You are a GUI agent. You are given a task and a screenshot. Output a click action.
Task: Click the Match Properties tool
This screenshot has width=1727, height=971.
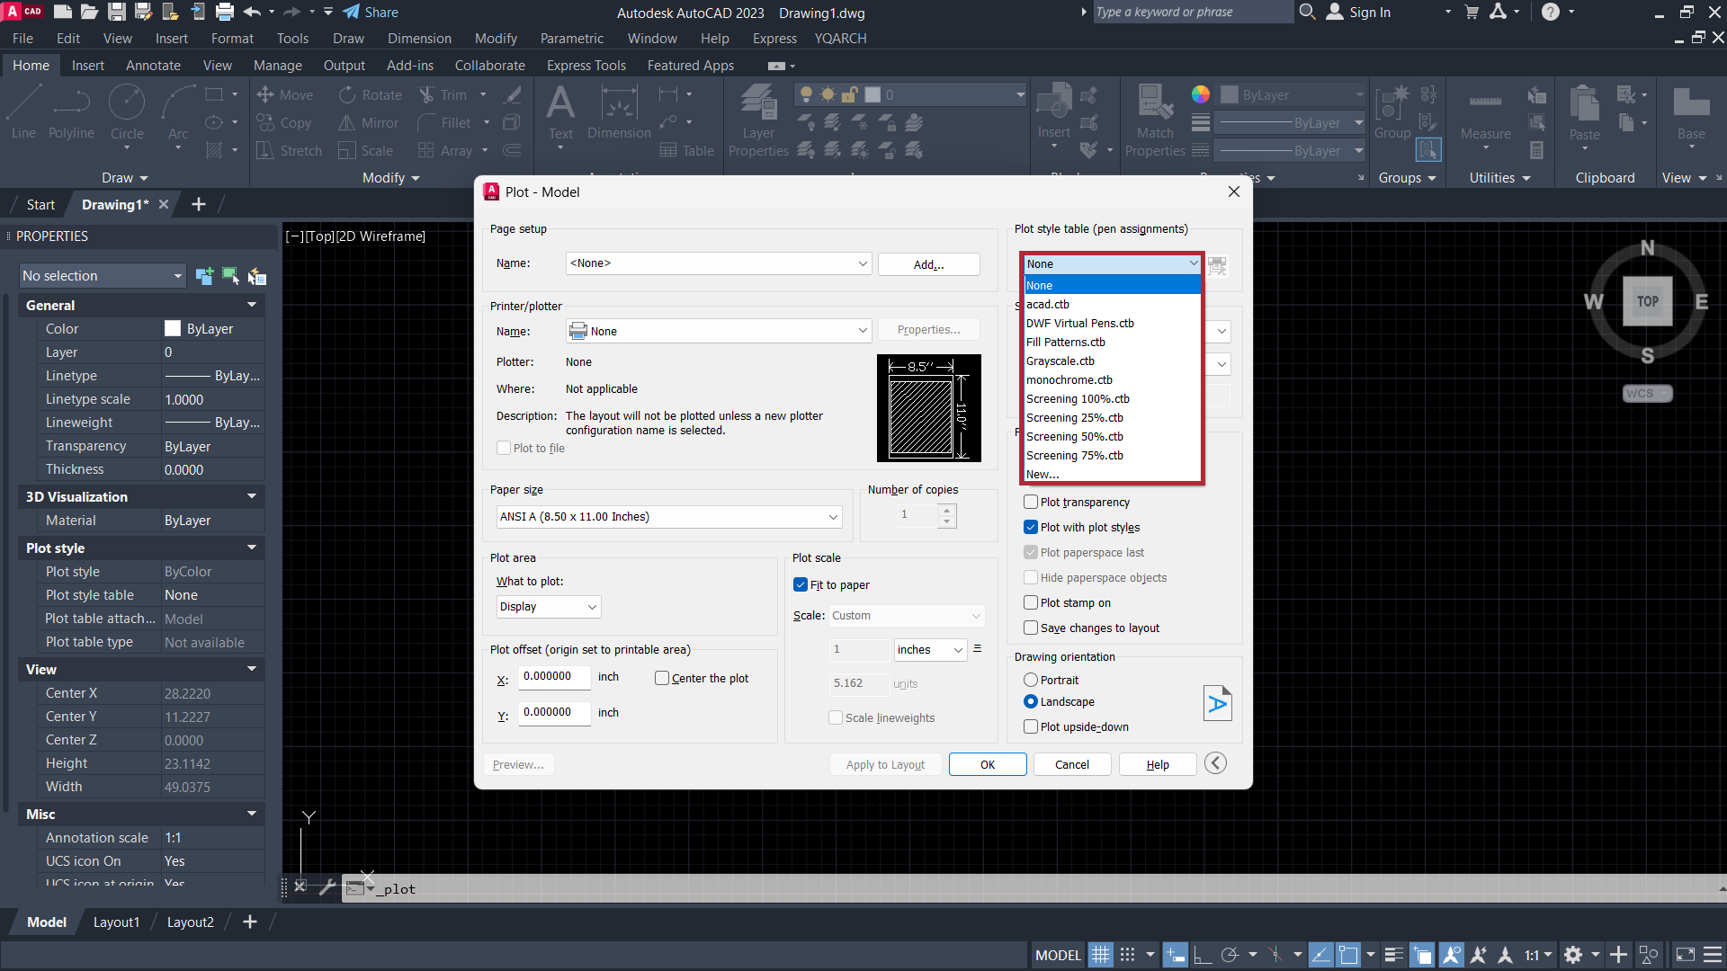click(x=1155, y=121)
